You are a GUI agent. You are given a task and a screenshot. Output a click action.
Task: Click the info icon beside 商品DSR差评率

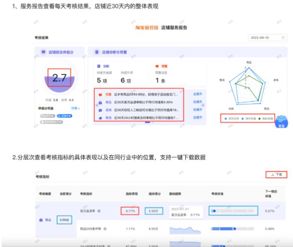coord(105,229)
